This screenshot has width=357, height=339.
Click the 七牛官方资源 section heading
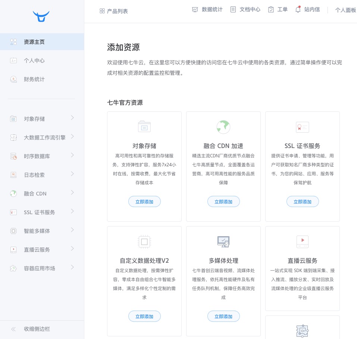coord(125,102)
